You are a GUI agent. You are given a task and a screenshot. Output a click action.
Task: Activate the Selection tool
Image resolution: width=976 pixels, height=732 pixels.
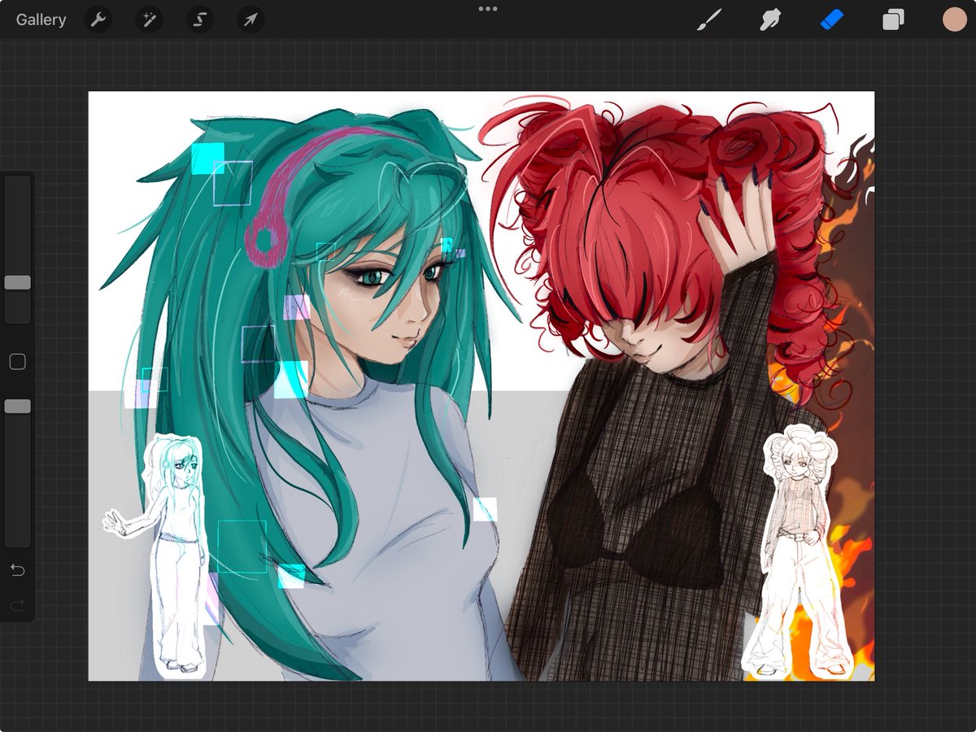point(199,20)
